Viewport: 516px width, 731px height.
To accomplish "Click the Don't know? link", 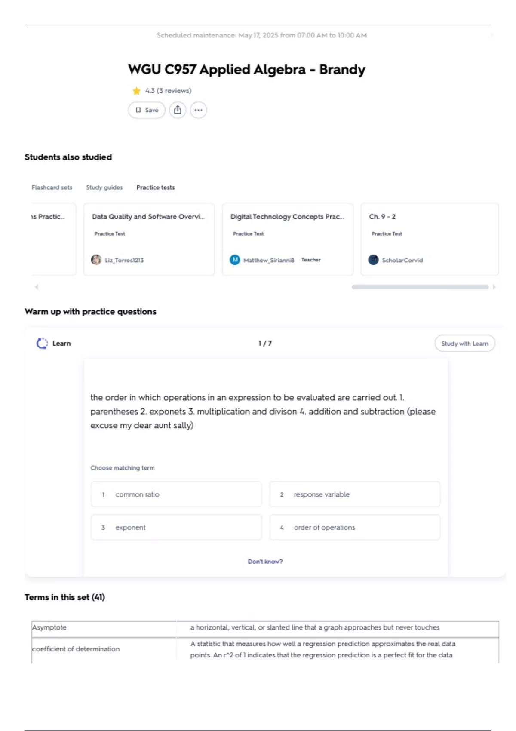I will (x=265, y=562).
